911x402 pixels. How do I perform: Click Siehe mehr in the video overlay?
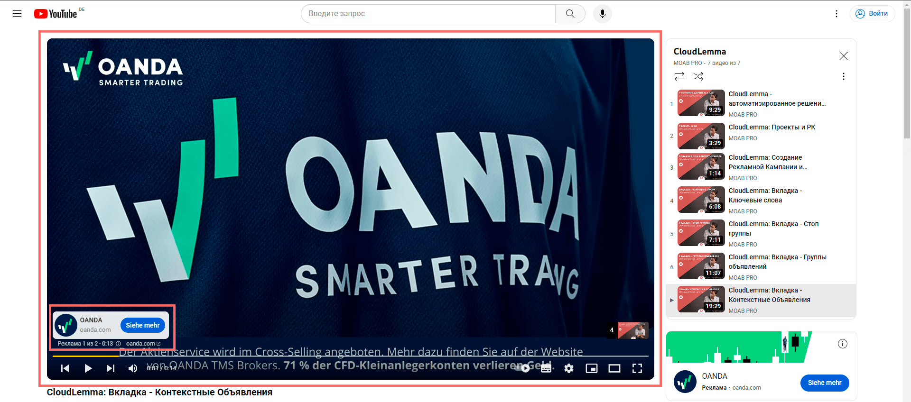pyautogui.click(x=143, y=325)
